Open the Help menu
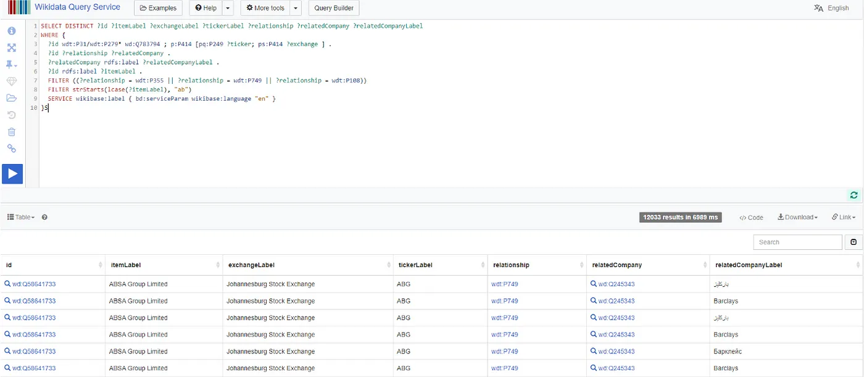Image resolution: width=864 pixels, height=377 pixels. coord(204,9)
